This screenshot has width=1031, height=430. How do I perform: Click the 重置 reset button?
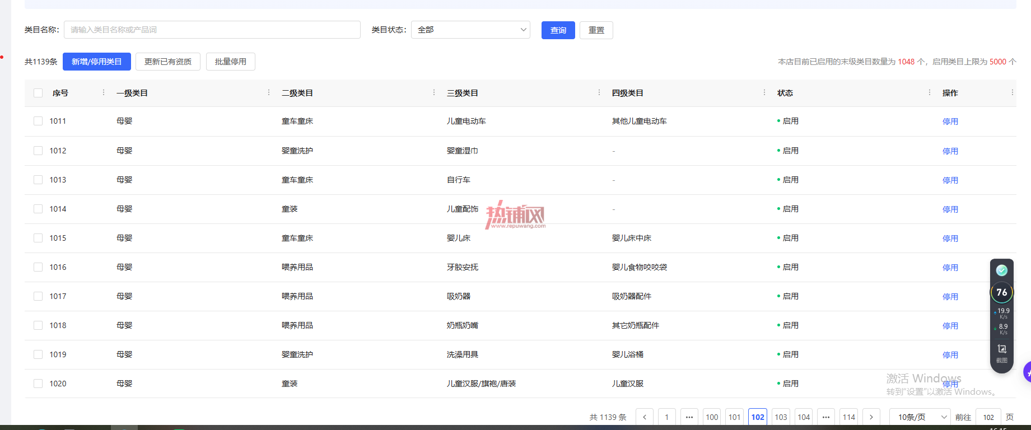[x=596, y=30]
